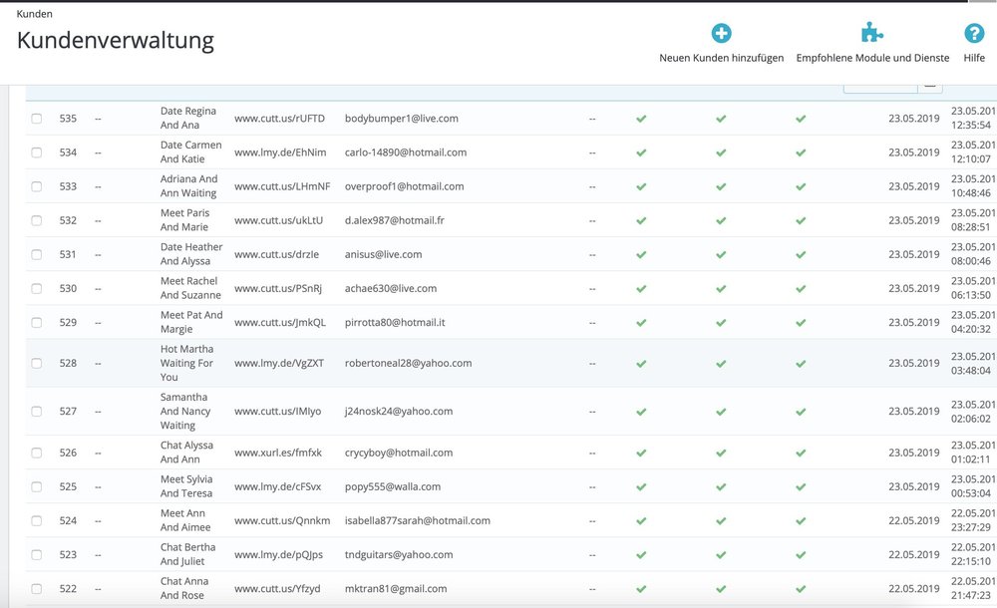The image size is (997, 608).
Task: Click the green checkmark icon in row 524
Action: (x=641, y=520)
